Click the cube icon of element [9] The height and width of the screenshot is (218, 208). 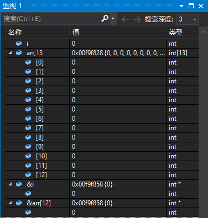click(28, 147)
